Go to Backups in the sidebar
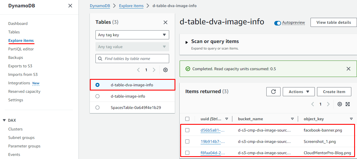 click(16, 57)
